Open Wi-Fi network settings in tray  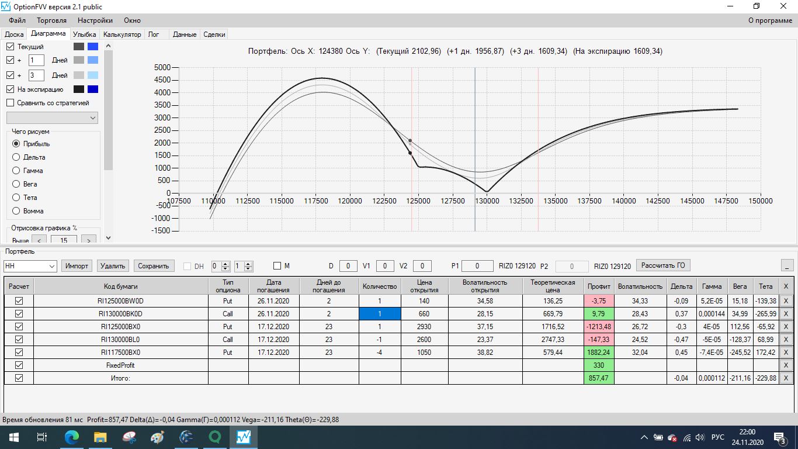click(x=687, y=437)
